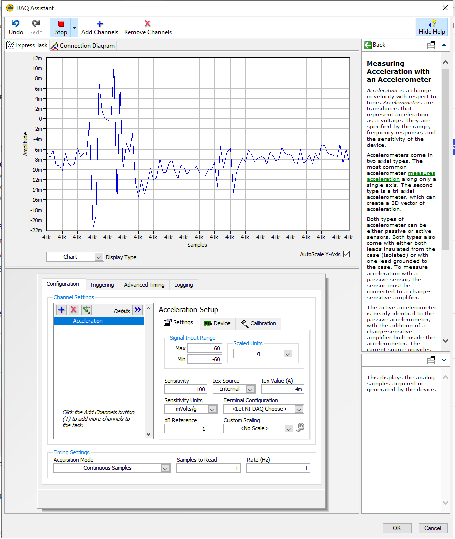Click the Samples axis label
This screenshot has height=539, width=455.
click(197, 245)
